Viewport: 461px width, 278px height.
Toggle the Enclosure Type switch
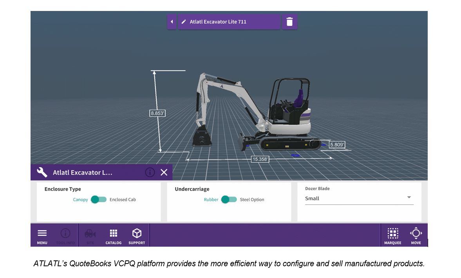[98, 200]
